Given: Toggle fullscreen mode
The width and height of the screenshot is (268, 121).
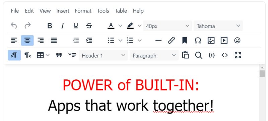Looking at the screenshot, I should tap(238, 55).
